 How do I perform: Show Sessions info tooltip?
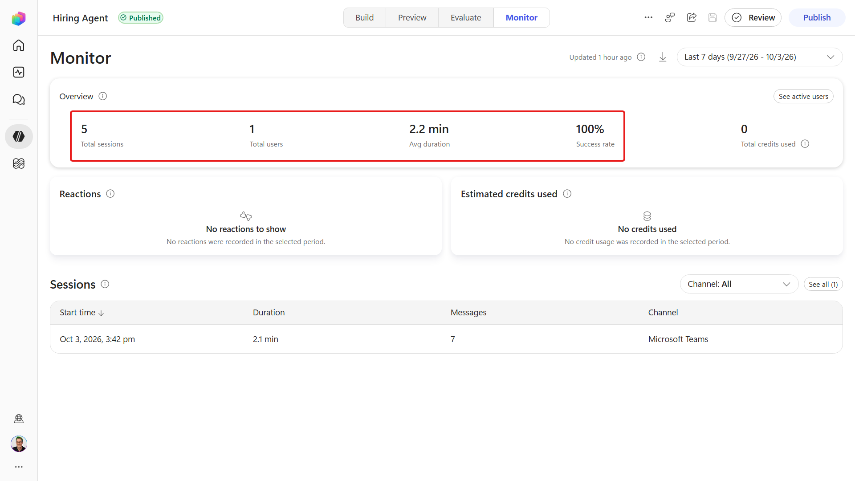[105, 284]
